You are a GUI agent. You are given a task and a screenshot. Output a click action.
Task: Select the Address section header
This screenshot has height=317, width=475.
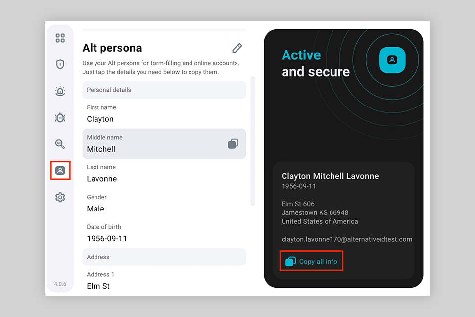164,257
